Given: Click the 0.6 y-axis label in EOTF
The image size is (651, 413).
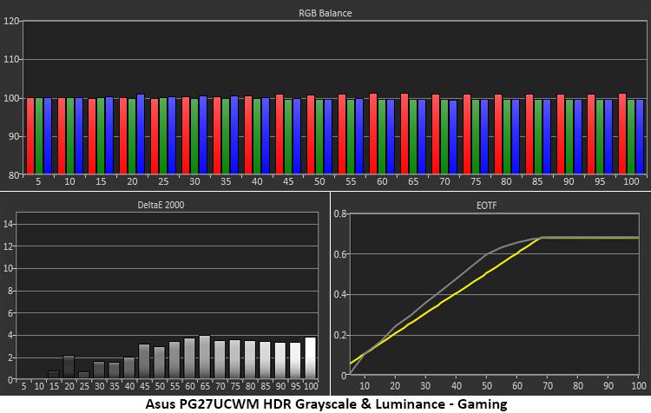Looking at the screenshot, I should pyautogui.click(x=340, y=254).
